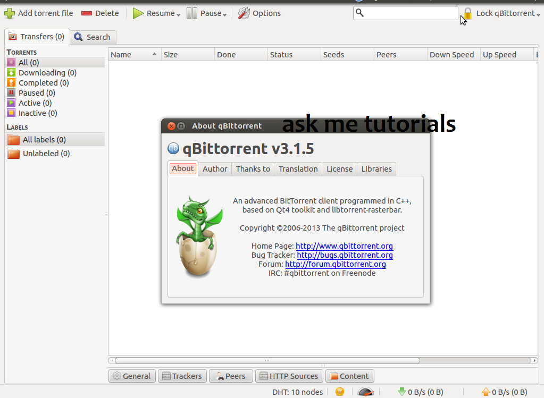This screenshot has height=398, width=544.
Task: Sort by the Down Speed column header
Action: pyautogui.click(x=454, y=54)
